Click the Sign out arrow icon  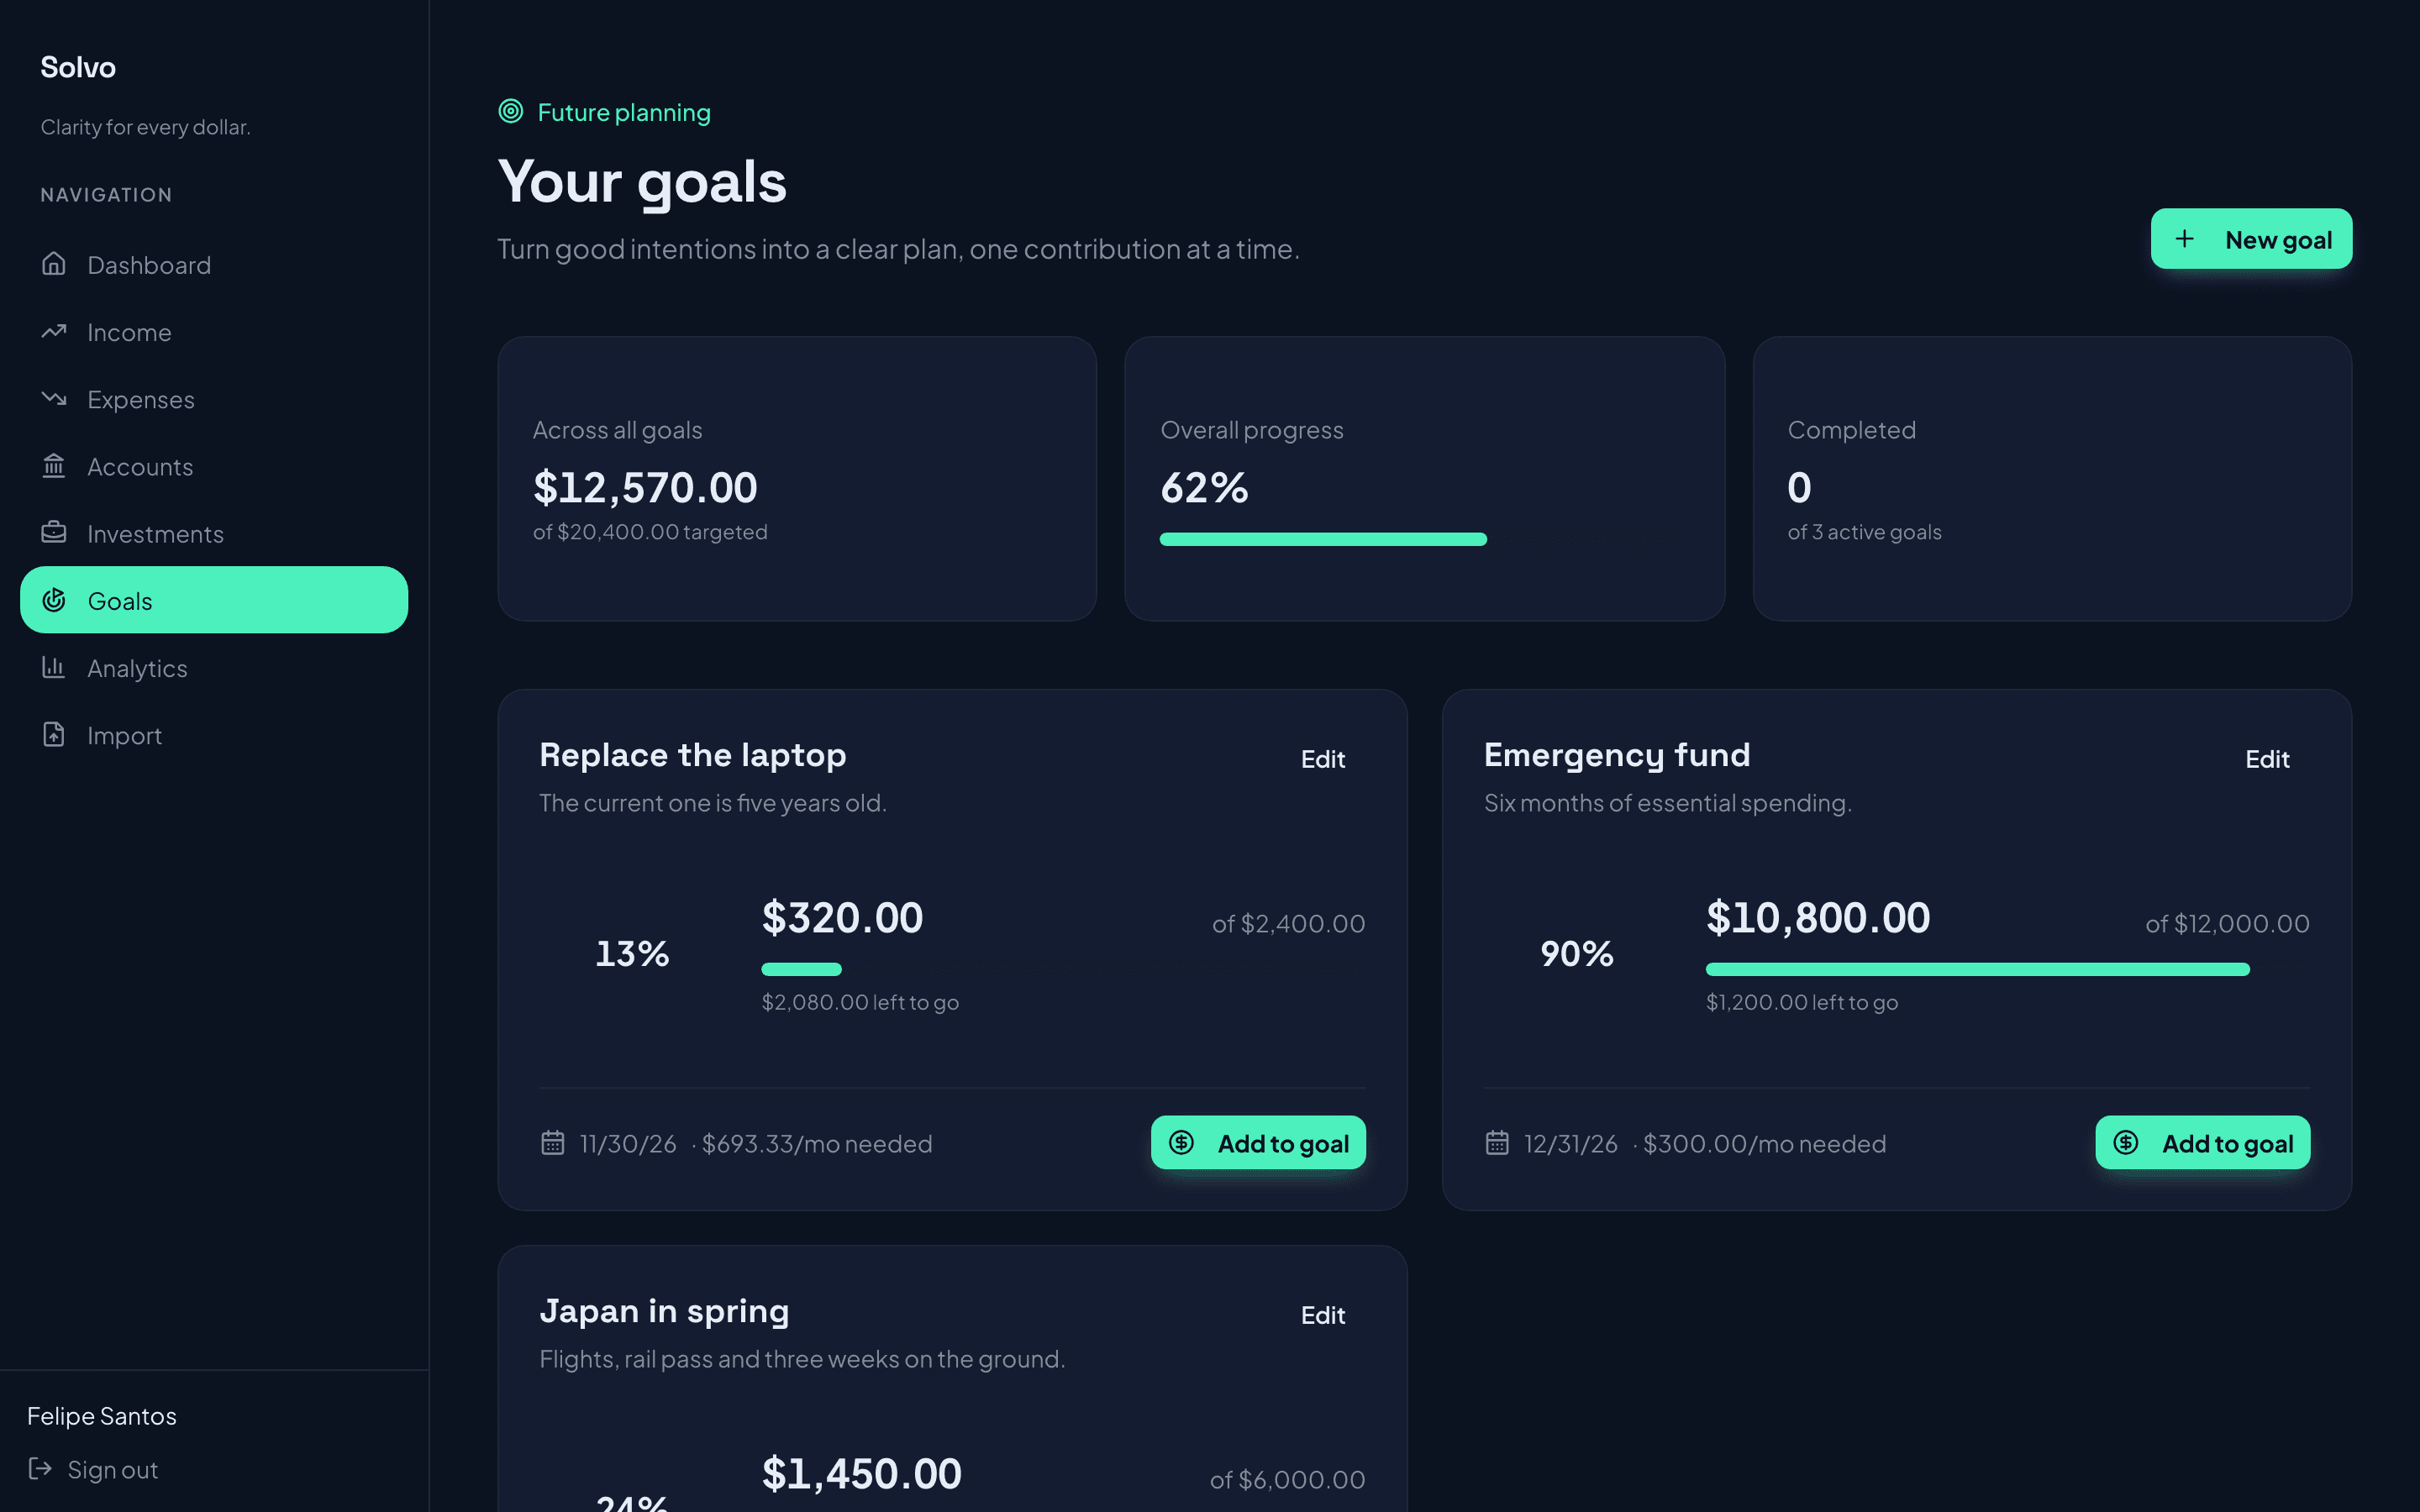coord(40,1468)
